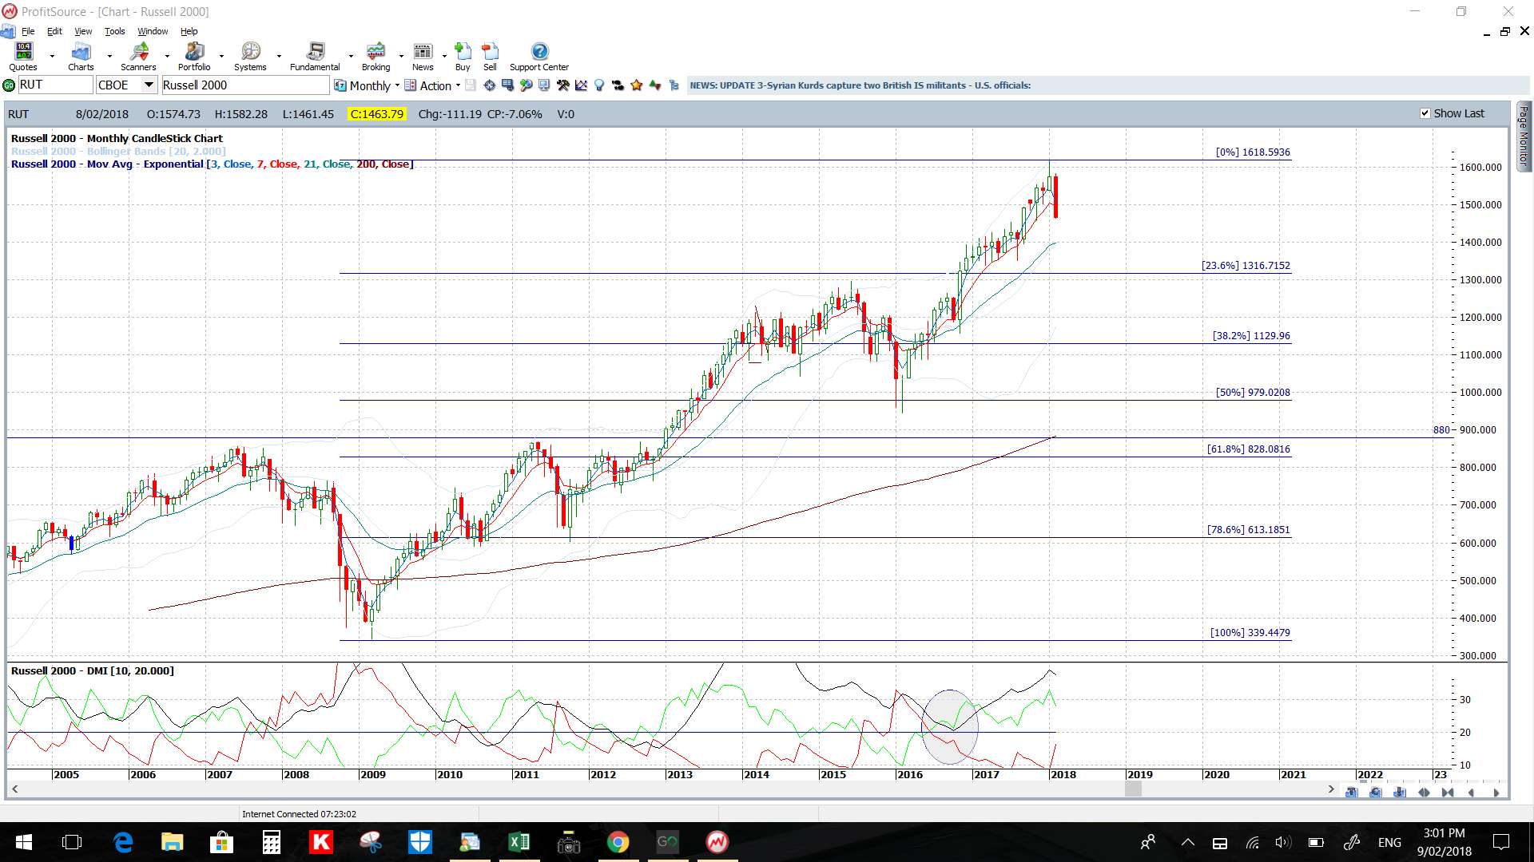
Task: Open the Systems tool
Action: point(250,57)
